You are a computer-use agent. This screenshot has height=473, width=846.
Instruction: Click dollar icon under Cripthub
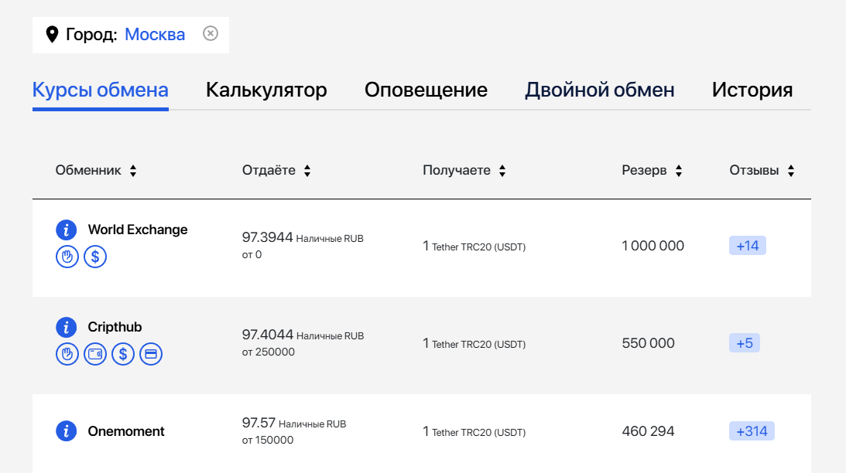(x=123, y=354)
